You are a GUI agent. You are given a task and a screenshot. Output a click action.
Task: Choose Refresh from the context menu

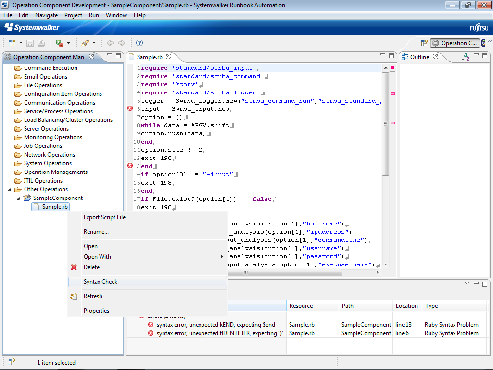(148, 296)
